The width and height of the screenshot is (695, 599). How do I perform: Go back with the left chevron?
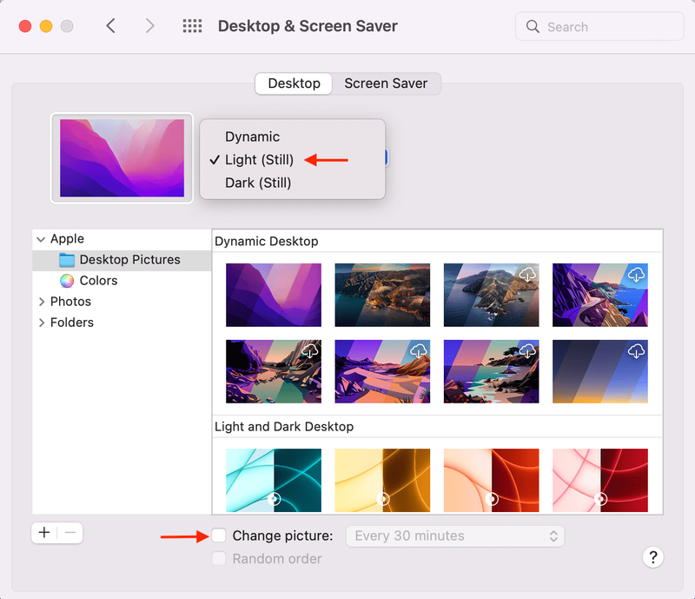pos(111,26)
